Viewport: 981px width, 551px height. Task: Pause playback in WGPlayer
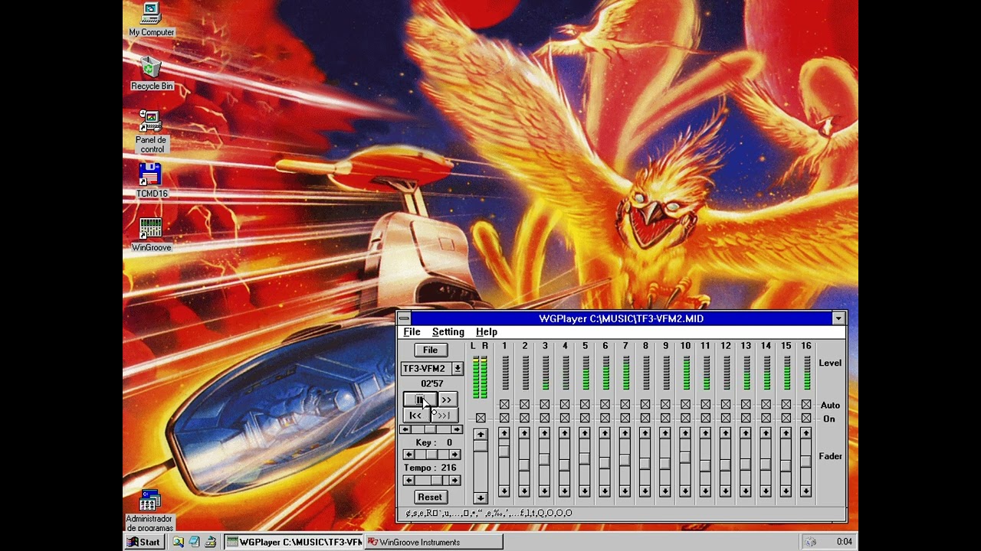point(420,399)
